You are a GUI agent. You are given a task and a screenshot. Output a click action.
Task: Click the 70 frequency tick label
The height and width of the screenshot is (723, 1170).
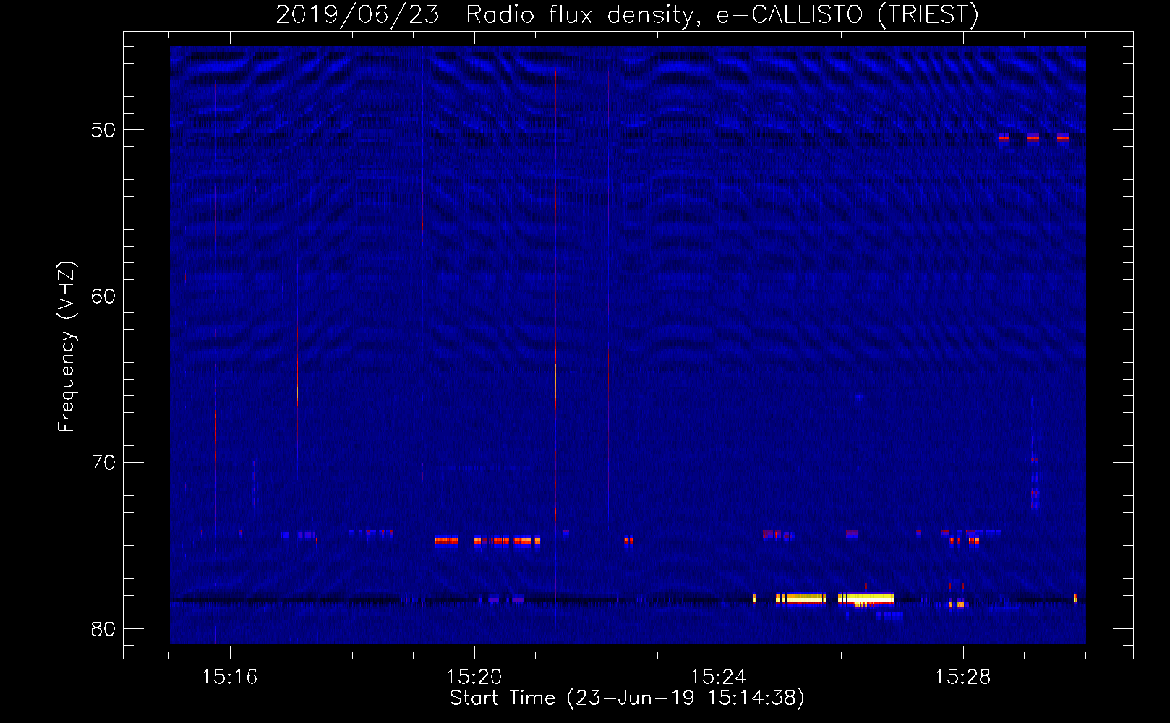click(103, 463)
